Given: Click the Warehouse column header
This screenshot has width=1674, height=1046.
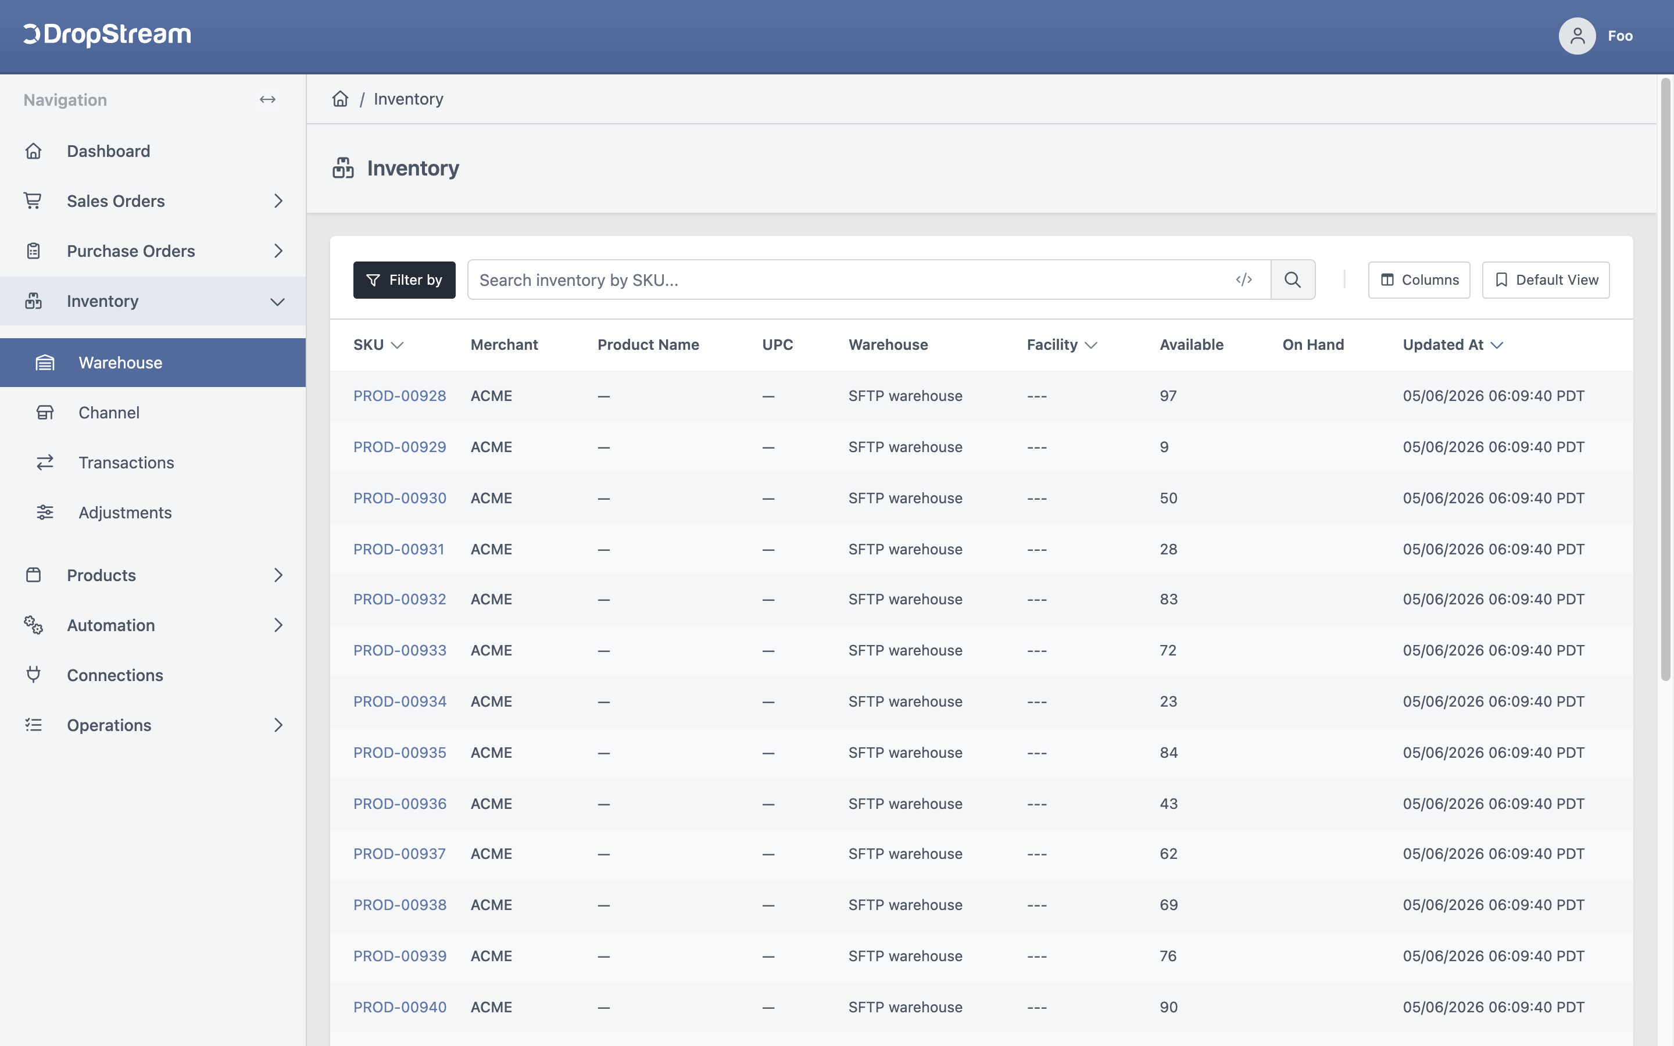Looking at the screenshot, I should [888, 345].
